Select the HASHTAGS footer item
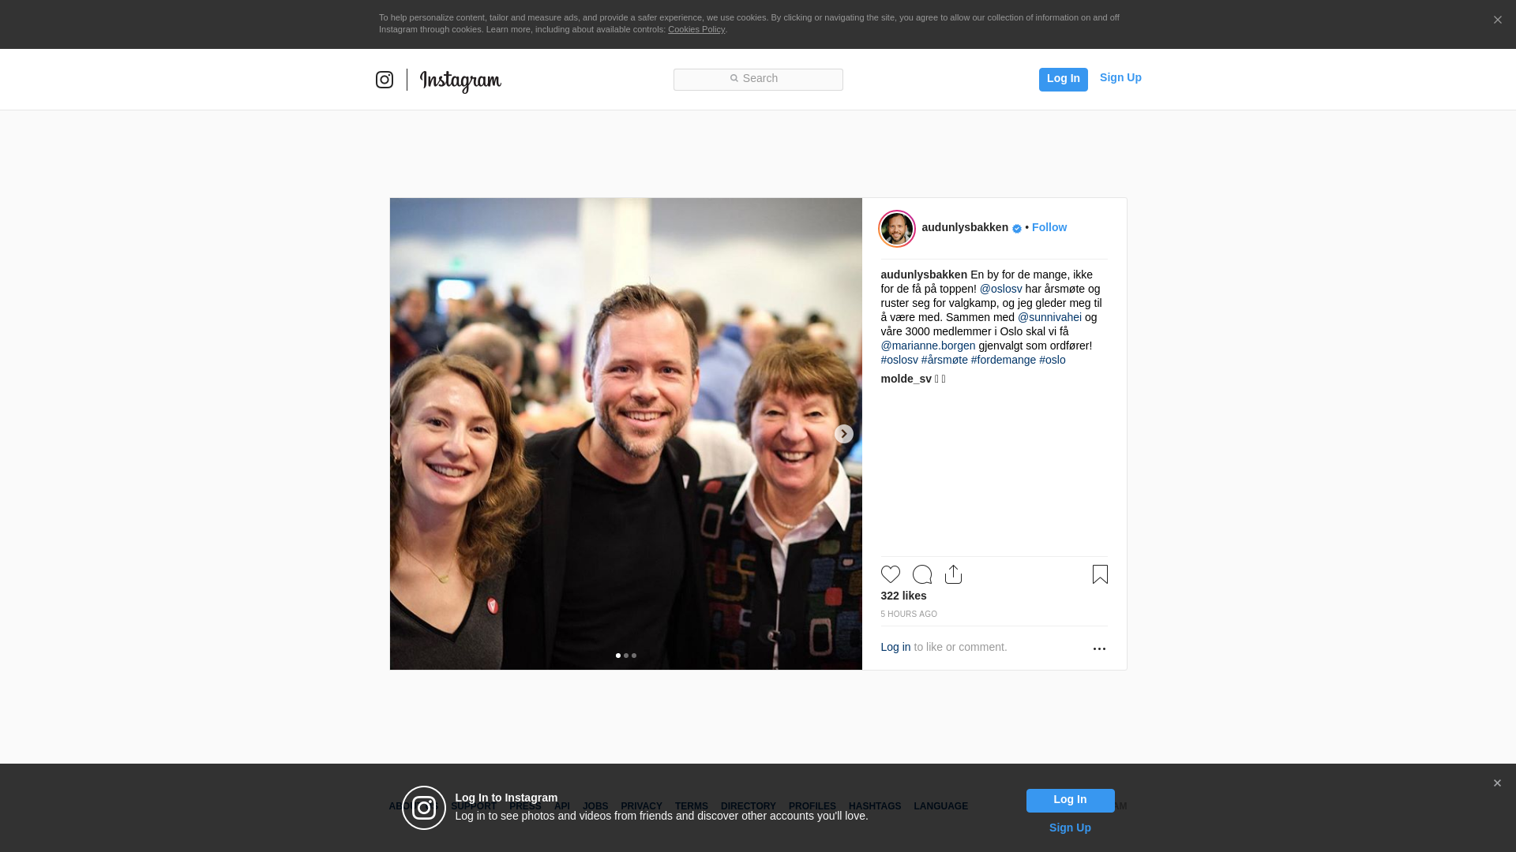This screenshot has height=852, width=1516. tap(875, 806)
